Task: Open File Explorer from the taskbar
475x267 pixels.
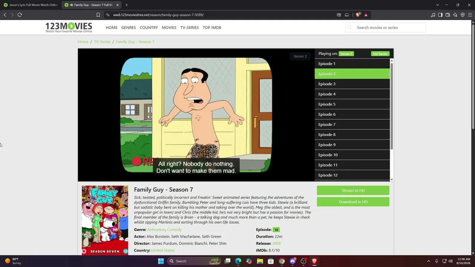Action: pos(260,261)
